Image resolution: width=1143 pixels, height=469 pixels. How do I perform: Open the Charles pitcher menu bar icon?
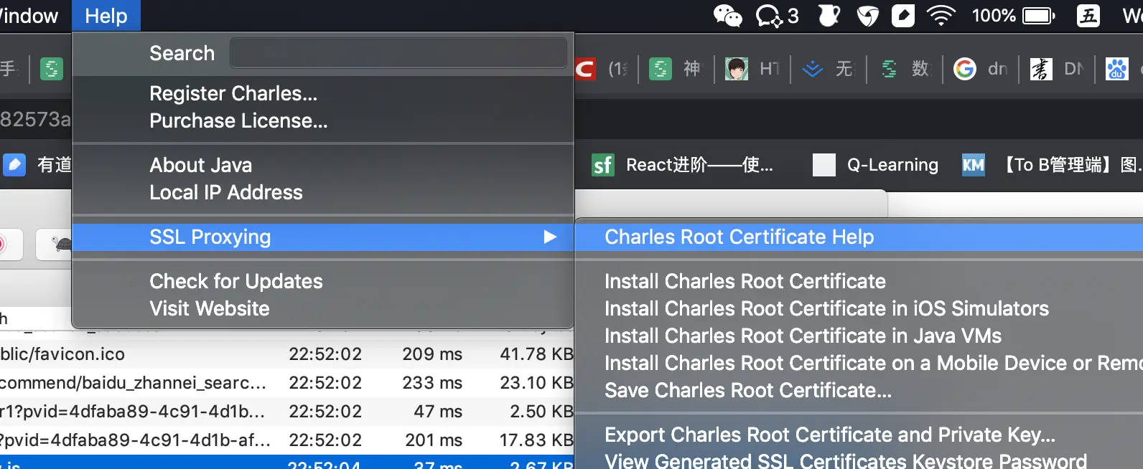click(x=829, y=16)
